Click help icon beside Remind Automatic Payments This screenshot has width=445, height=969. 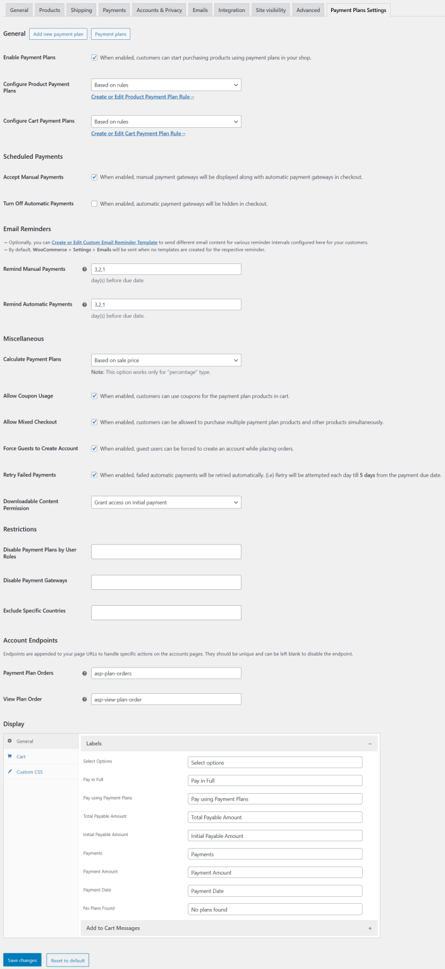(x=85, y=304)
